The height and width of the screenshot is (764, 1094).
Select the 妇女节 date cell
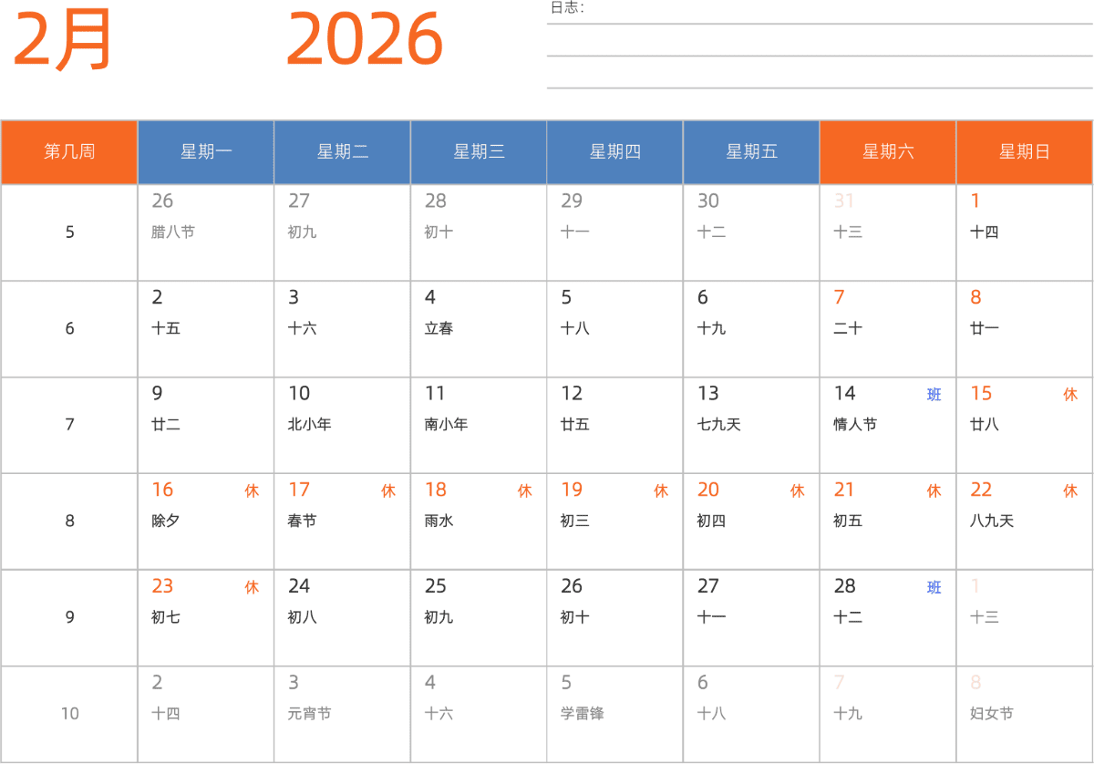point(1025,715)
